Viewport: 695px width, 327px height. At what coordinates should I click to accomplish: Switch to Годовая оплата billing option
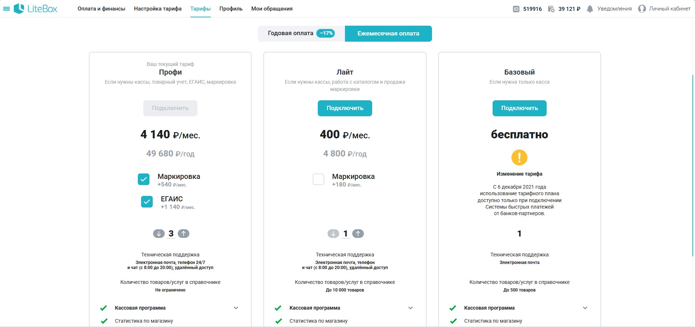click(x=301, y=33)
